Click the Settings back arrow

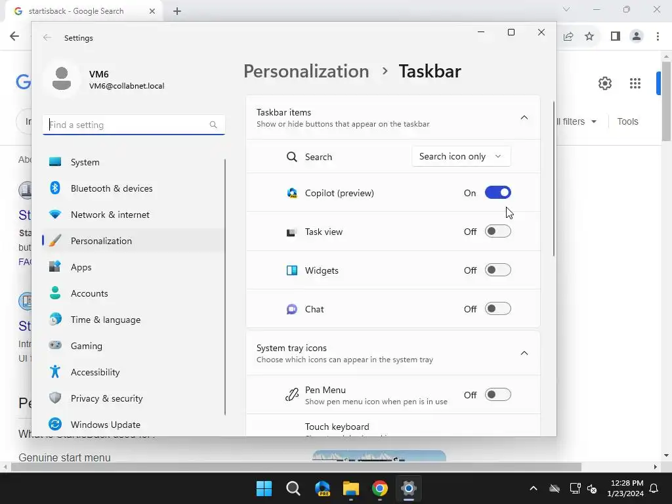[47, 37]
